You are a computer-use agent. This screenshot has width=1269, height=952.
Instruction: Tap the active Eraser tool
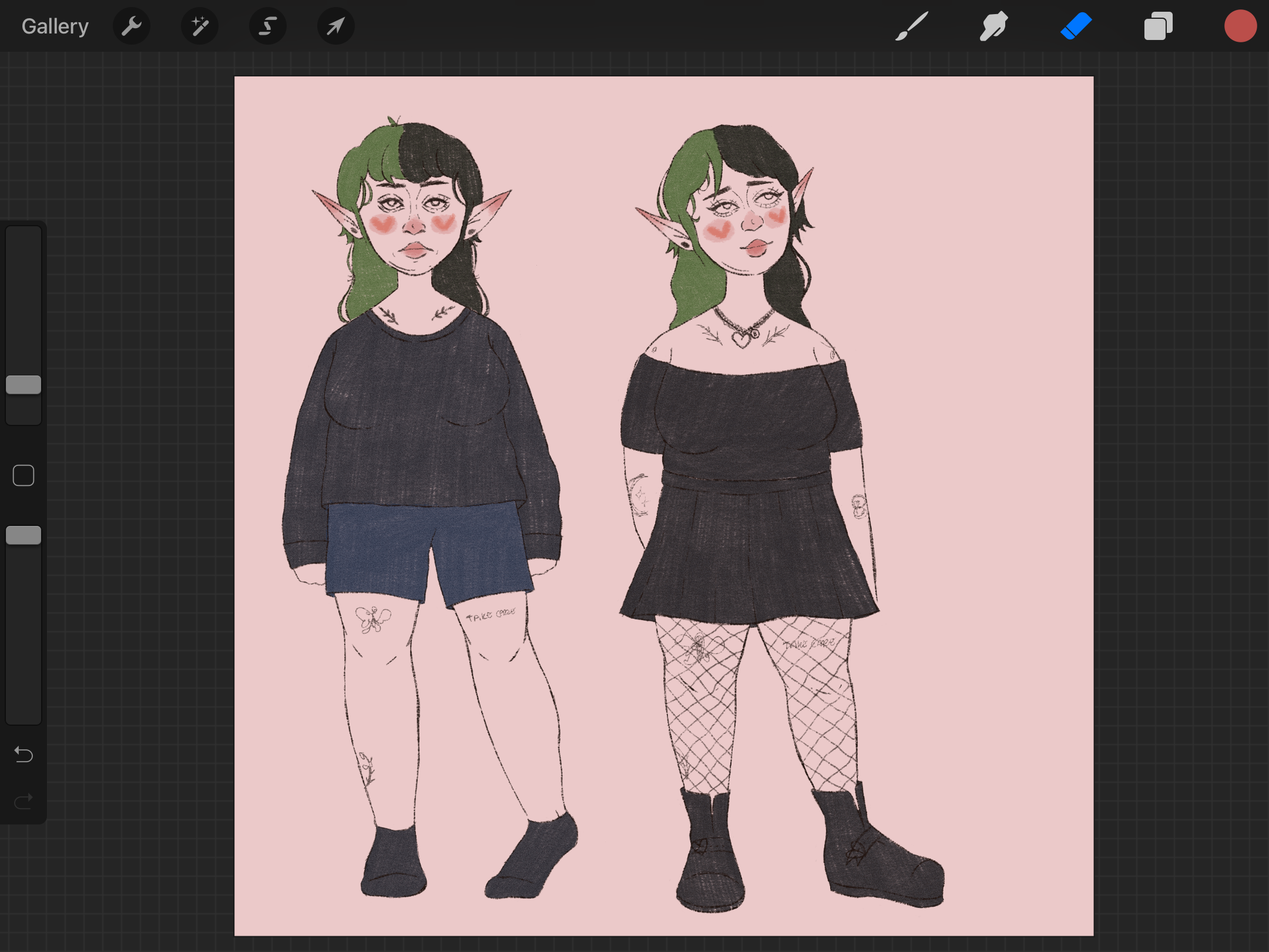1076,26
